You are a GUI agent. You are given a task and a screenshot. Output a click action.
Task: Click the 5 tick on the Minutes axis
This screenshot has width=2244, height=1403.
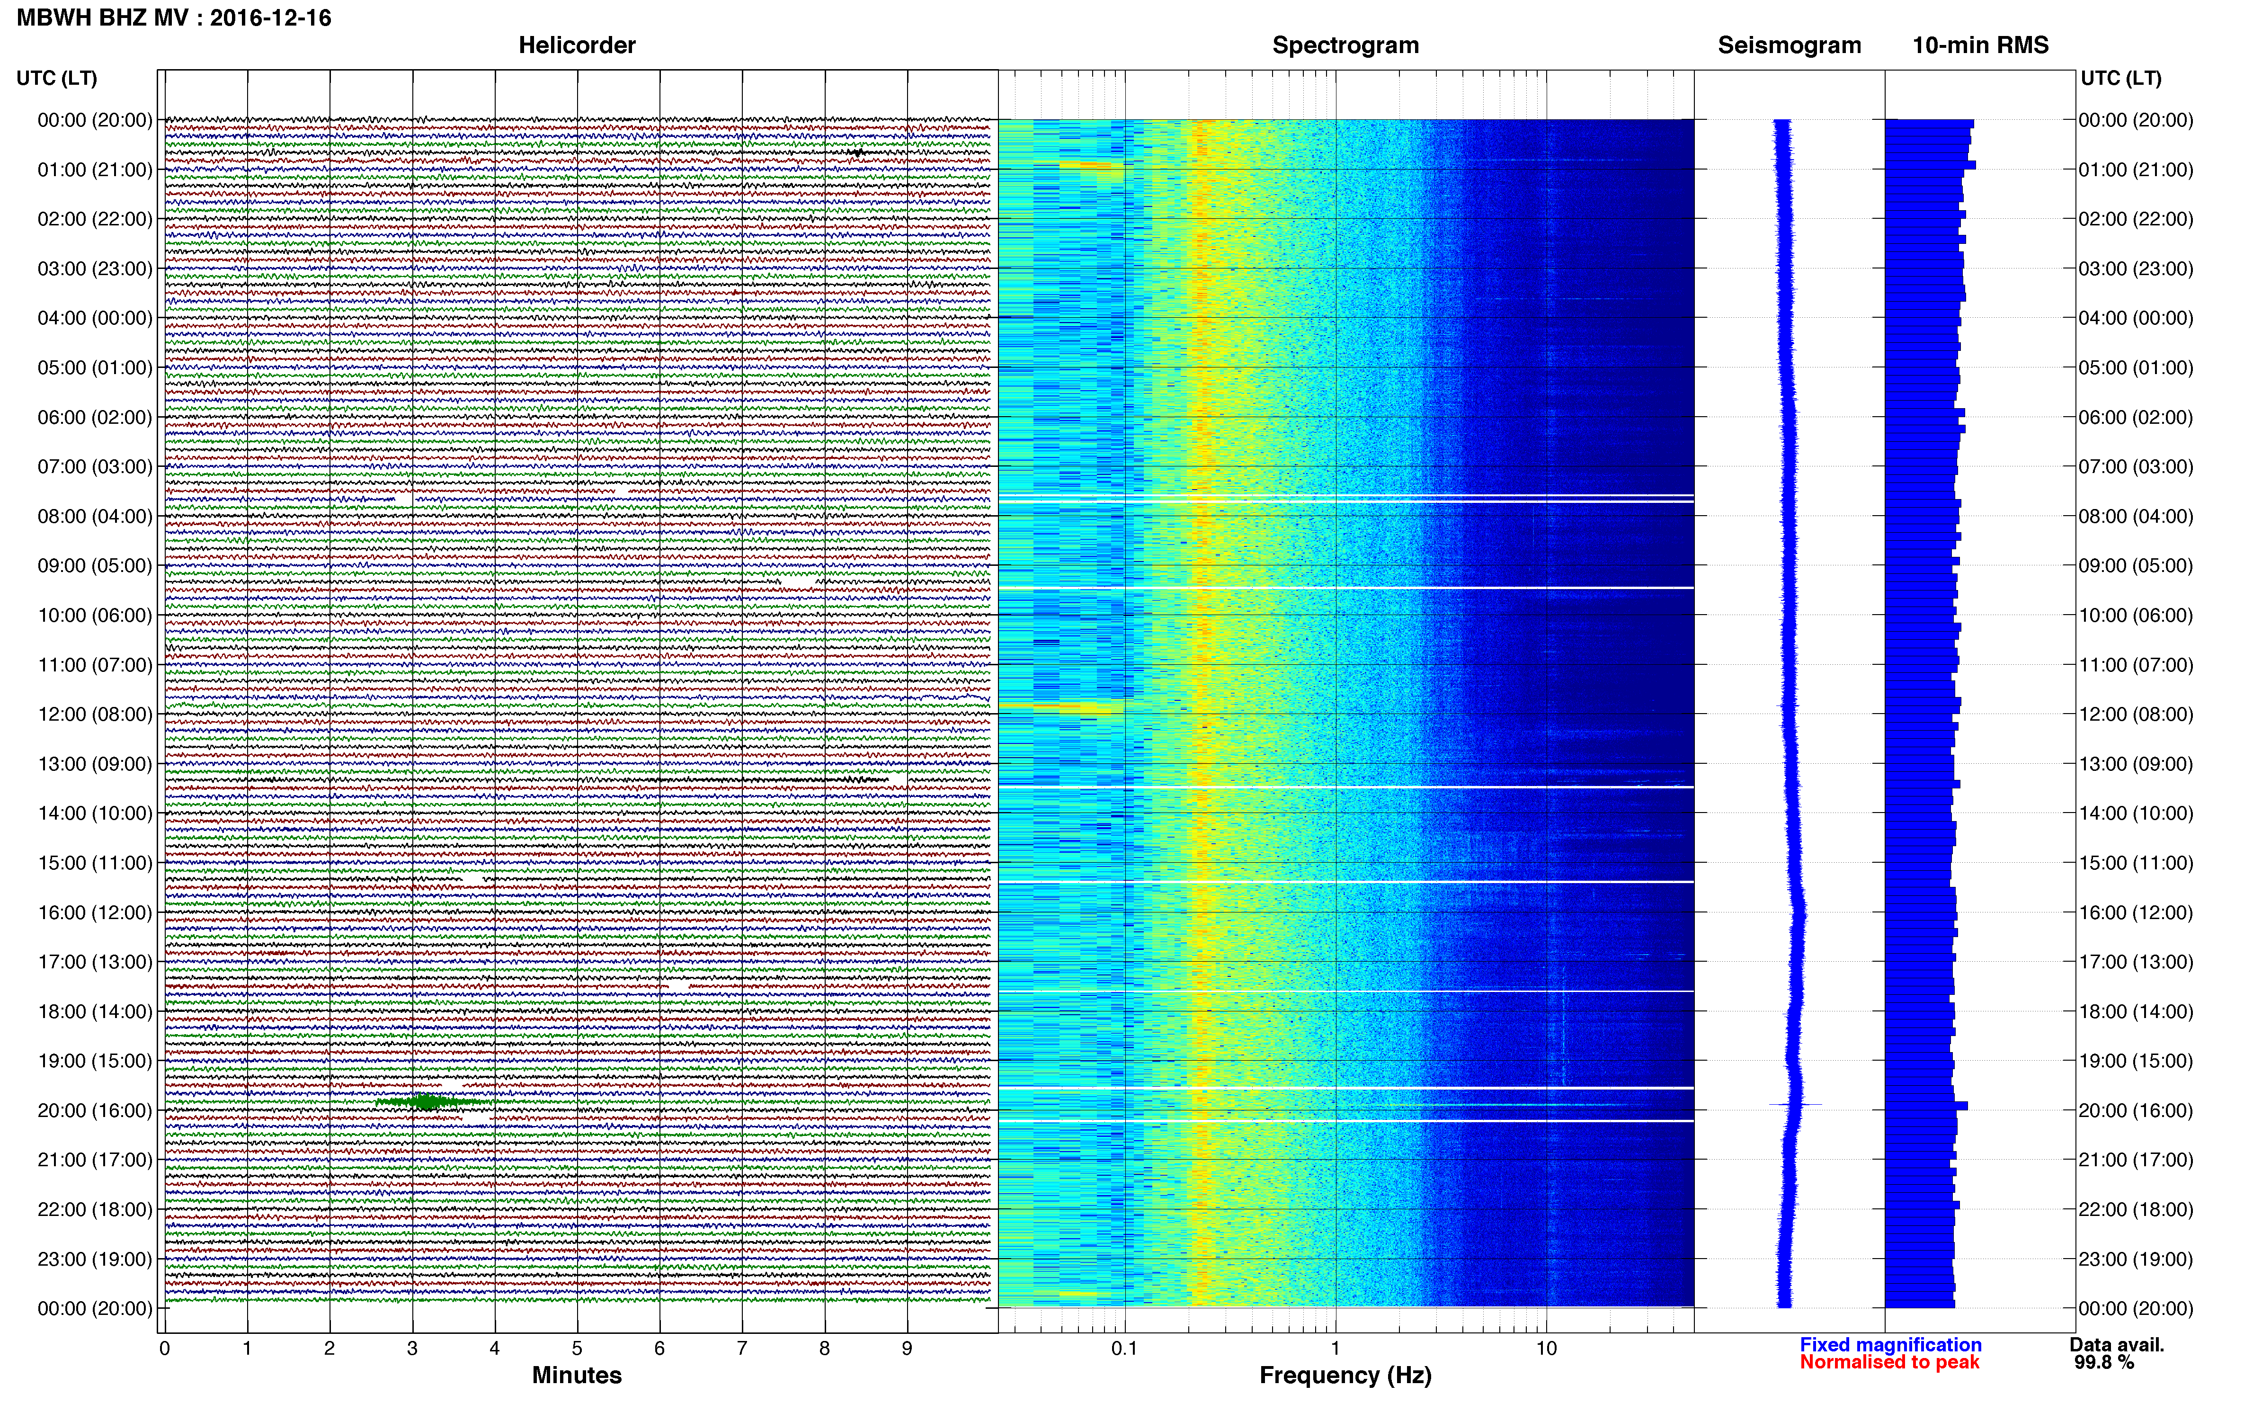pyautogui.click(x=577, y=1348)
